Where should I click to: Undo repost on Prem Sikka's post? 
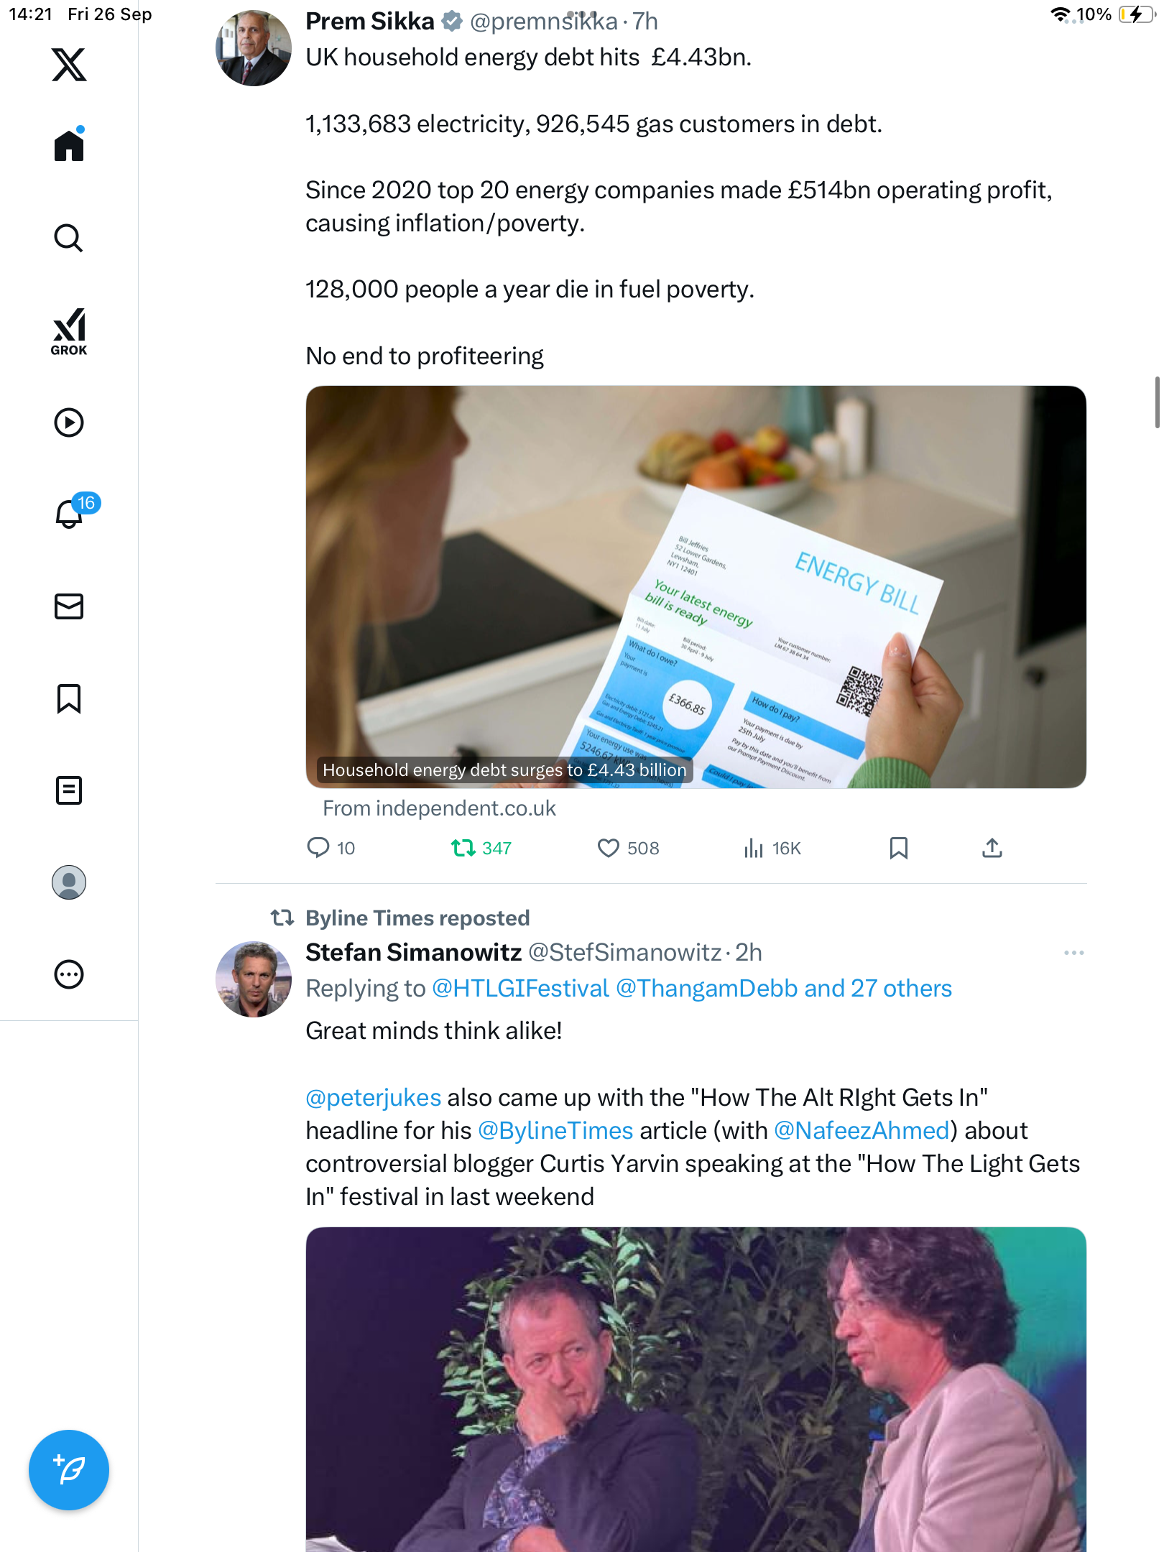point(463,849)
